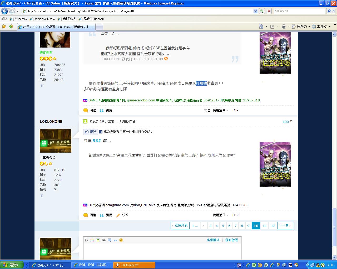The width and height of the screenshot is (337, 269).
Task: Go to page 11 of thread
Action: [x=265, y=226]
